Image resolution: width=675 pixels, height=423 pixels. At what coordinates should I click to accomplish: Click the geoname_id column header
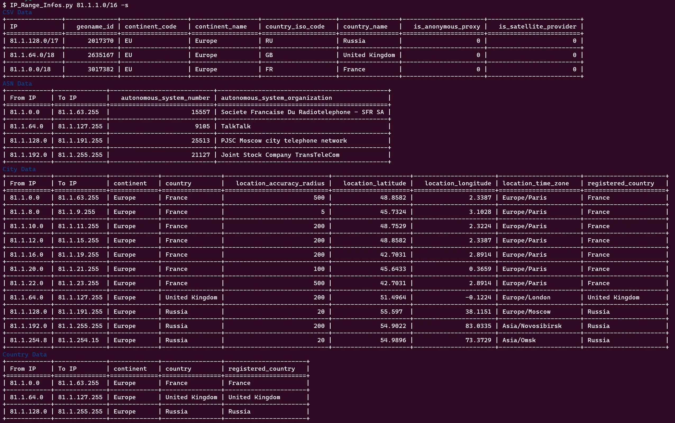pyautogui.click(x=95, y=27)
